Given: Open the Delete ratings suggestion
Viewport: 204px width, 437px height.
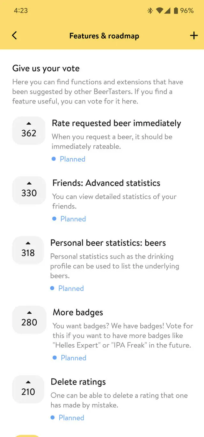Looking at the screenshot, I should [x=78, y=382].
